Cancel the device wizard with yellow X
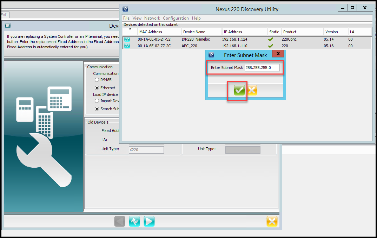377x238 pixels. click(272, 221)
